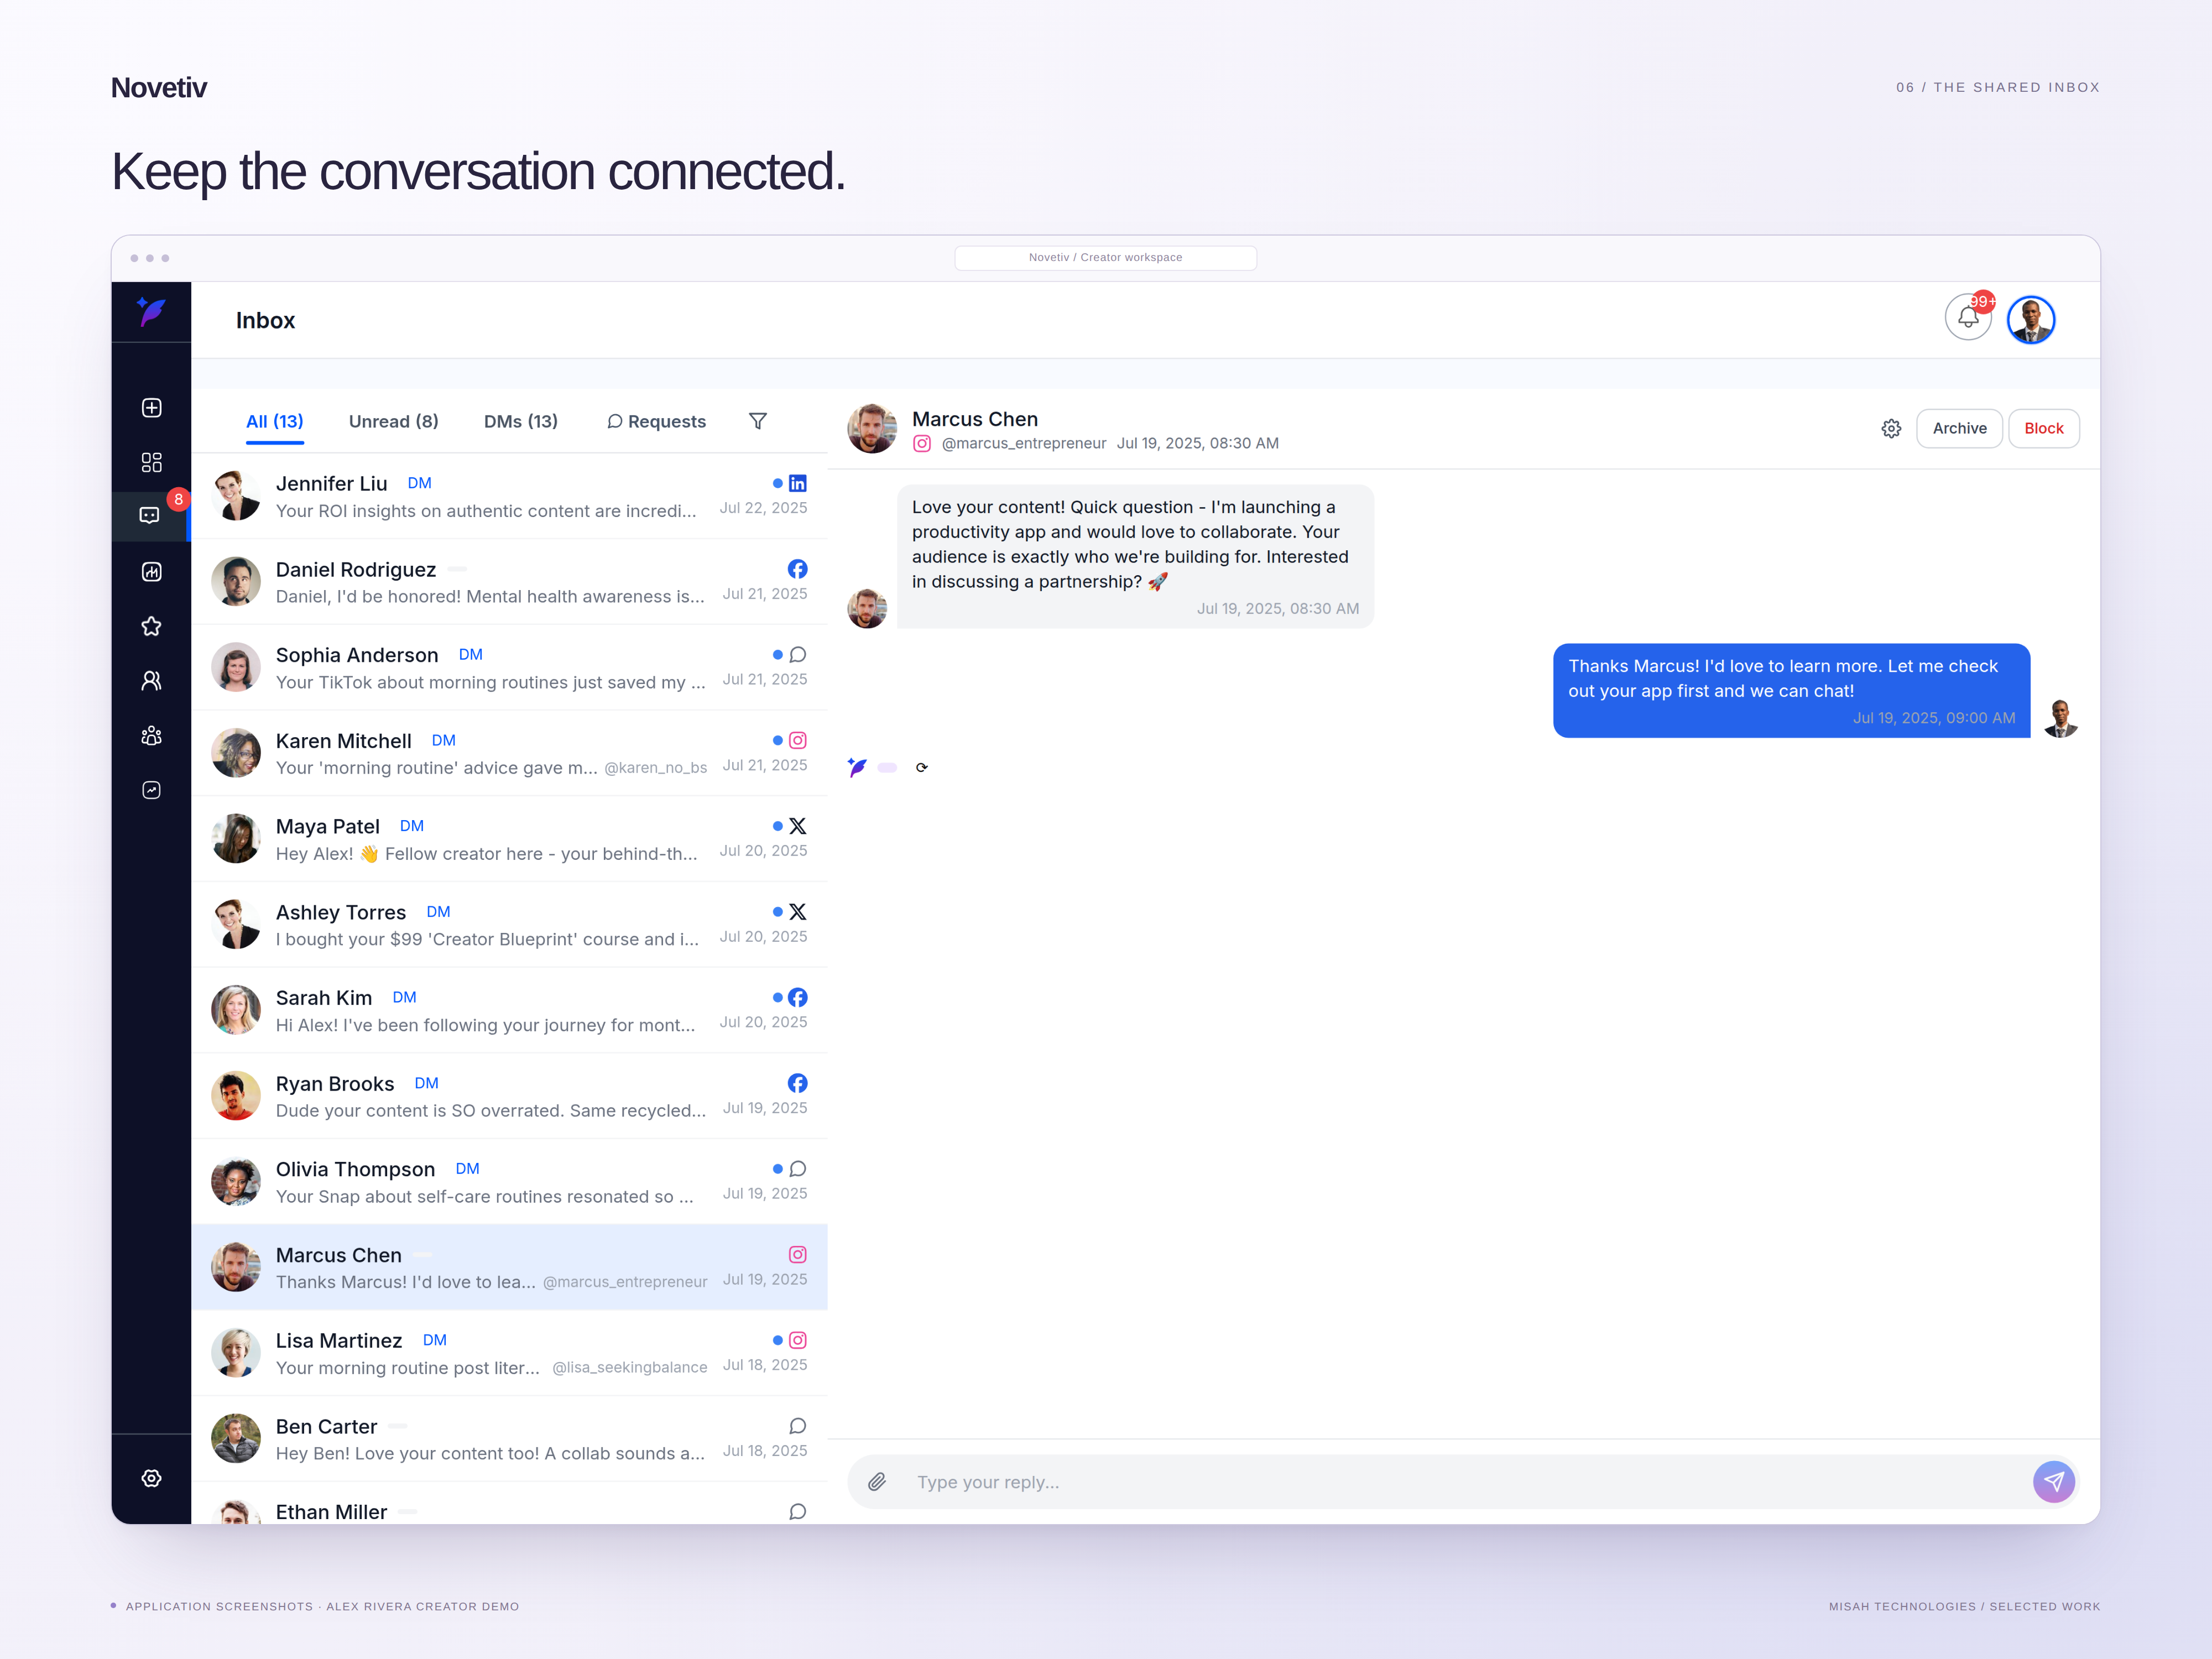Click the AI assistant feather icon in chat
Viewport: 2212px width, 1659px height.
857,767
